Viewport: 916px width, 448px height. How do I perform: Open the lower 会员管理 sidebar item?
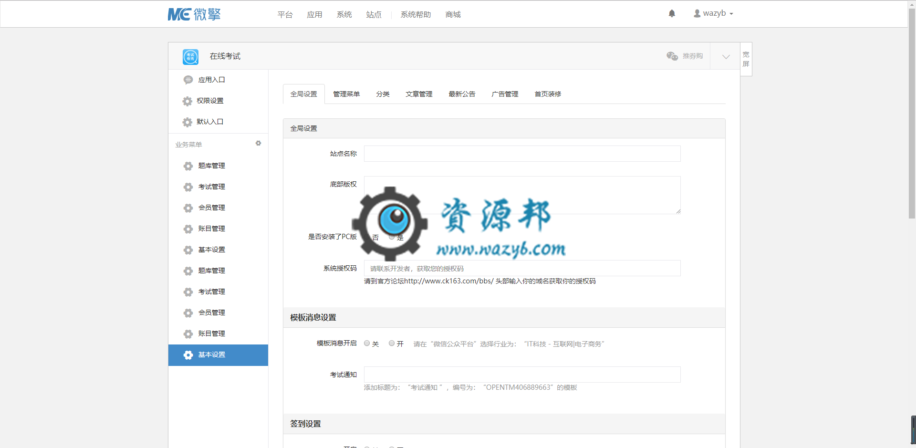(x=219, y=313)
